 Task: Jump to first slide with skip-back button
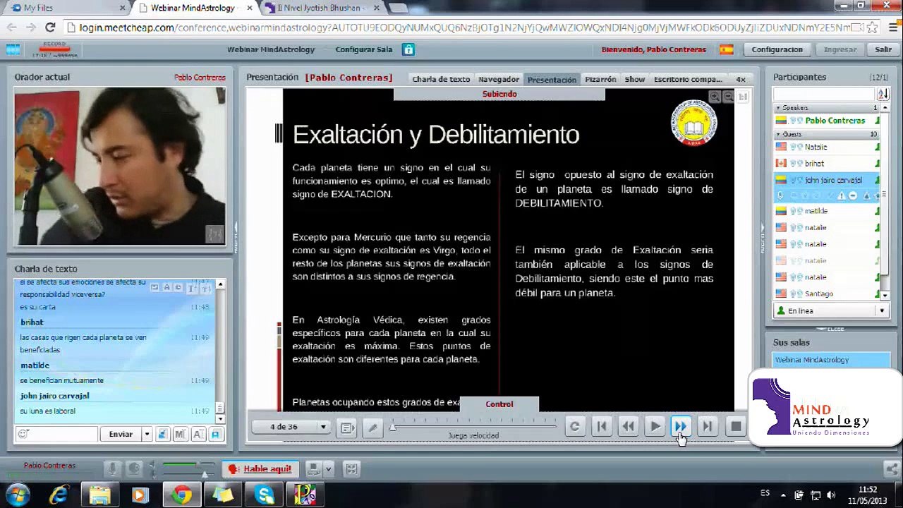pos(601,427)
